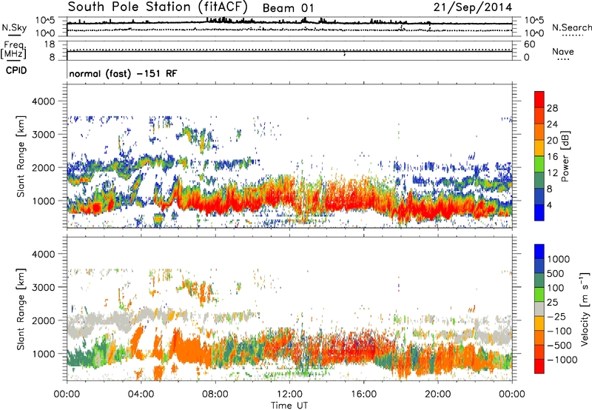Click the red top segment of the Power colorbar
This screenshot has width=592, height=410.
[x=539, y=99]
